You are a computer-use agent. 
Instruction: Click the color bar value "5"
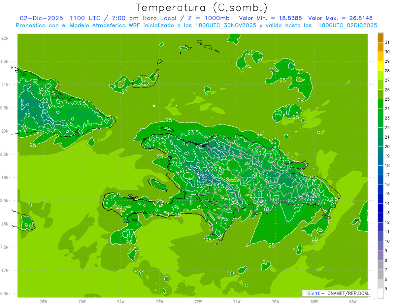[x=386, y=289]
